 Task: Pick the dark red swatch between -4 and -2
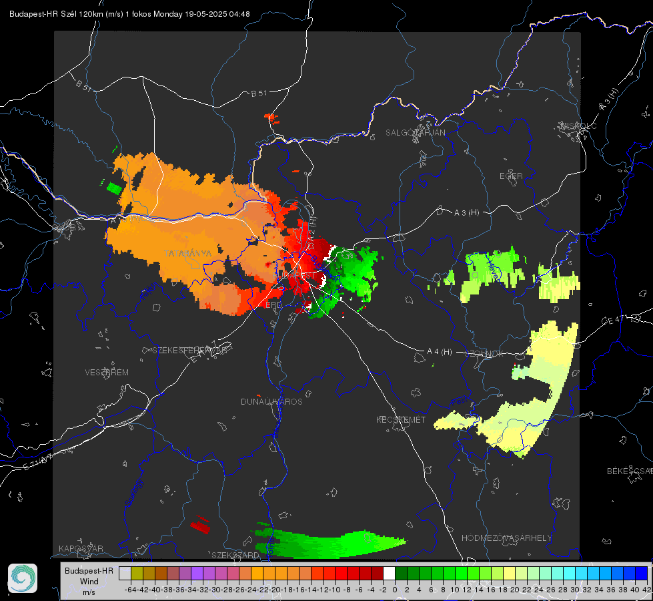click(x=377, y=574)
